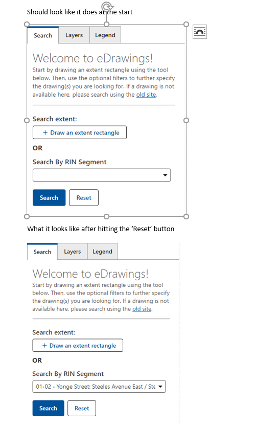Click the right-edge middle sizing handle
The height and width of the screenshot is (428, 256).
[x=186, y=120]
